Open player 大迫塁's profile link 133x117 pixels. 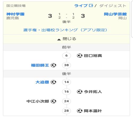pyautogui.click(x=42, y=82)
